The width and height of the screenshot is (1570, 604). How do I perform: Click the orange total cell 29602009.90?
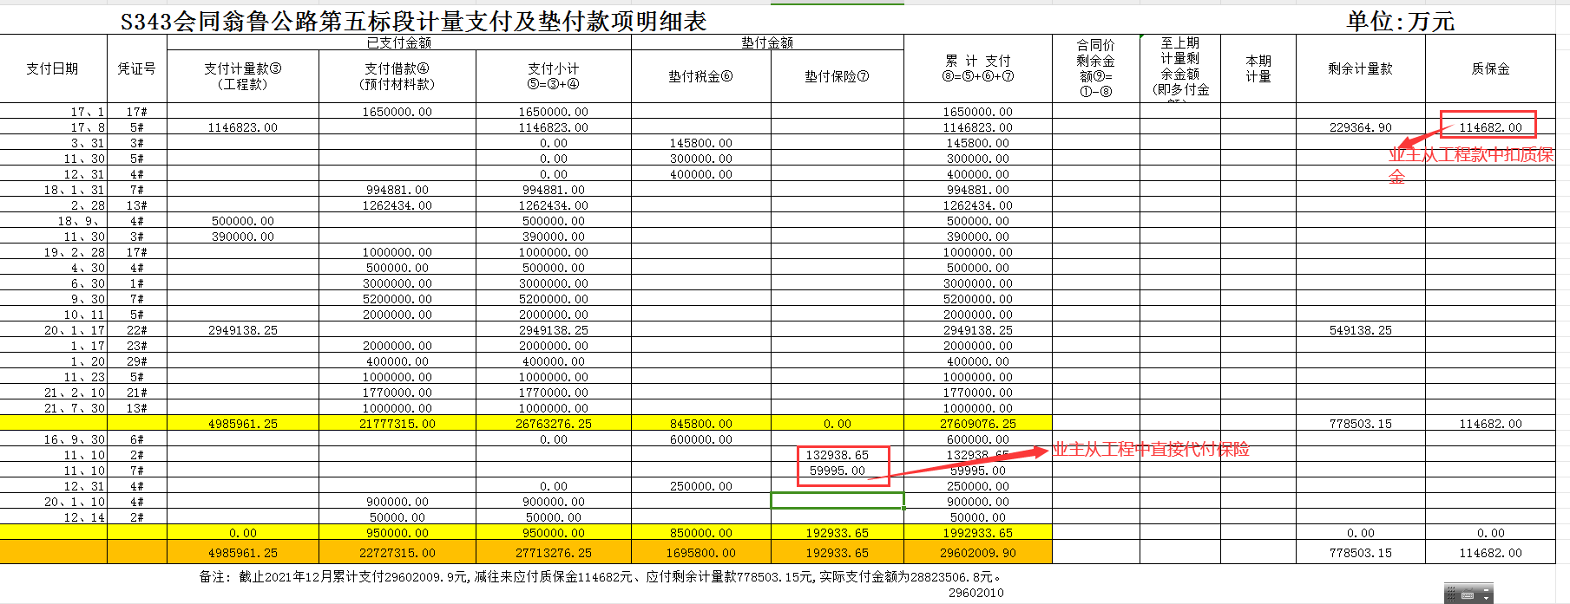(977, 553)
